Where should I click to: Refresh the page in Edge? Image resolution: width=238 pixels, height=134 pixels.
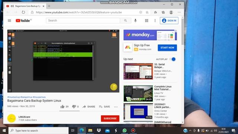[x=23, y=12]
